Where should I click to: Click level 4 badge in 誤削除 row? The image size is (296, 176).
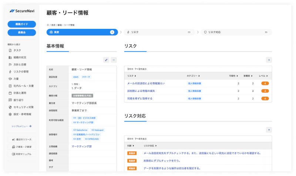pyautogui.click(x=265, y=91)
